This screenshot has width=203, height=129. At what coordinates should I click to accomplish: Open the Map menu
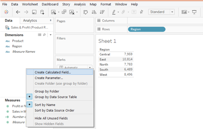point(93,4)
